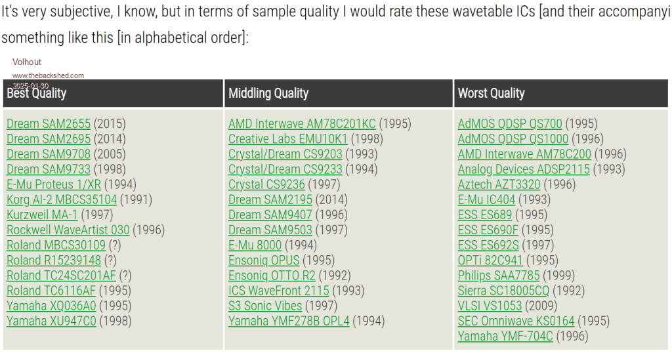Follow the Creative Labs EMU10K1 link

287,139
